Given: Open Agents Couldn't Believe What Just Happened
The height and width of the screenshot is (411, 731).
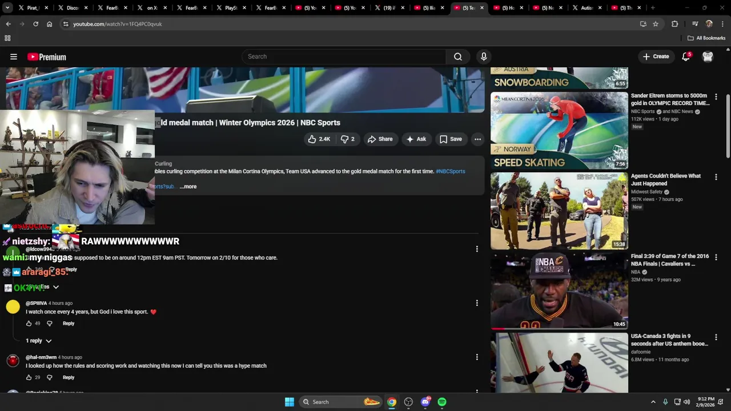Looking at the screenshot, I should click(x=666, y=180).
